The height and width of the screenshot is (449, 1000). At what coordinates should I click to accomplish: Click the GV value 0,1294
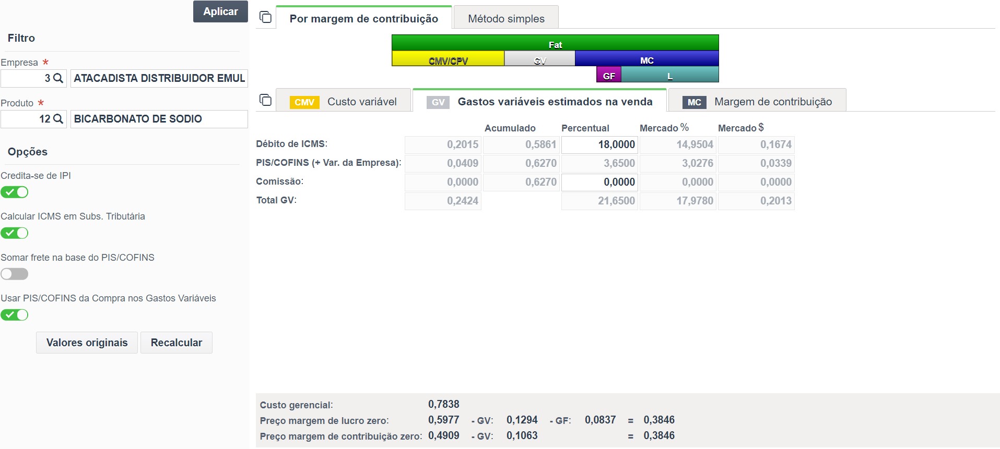[522, 420]
